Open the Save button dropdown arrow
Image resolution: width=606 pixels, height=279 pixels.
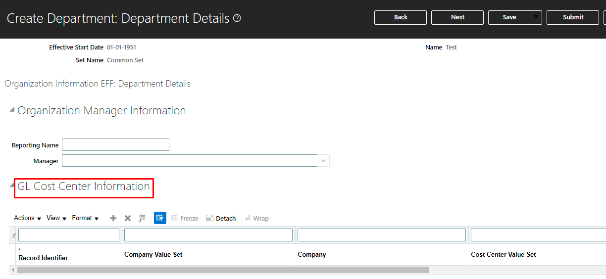pos(536,17)
